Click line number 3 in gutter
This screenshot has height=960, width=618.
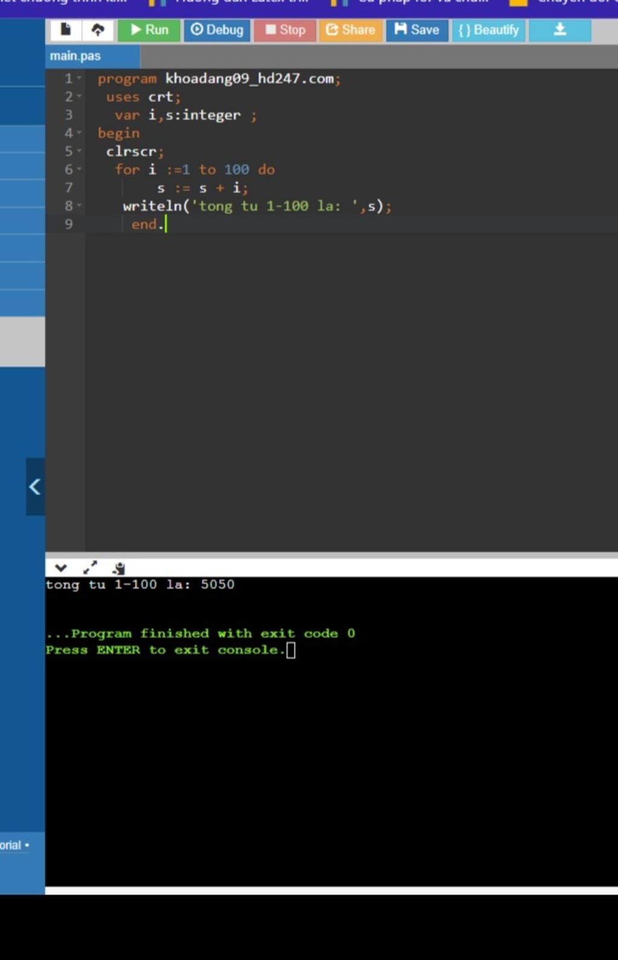pos(69,115)
